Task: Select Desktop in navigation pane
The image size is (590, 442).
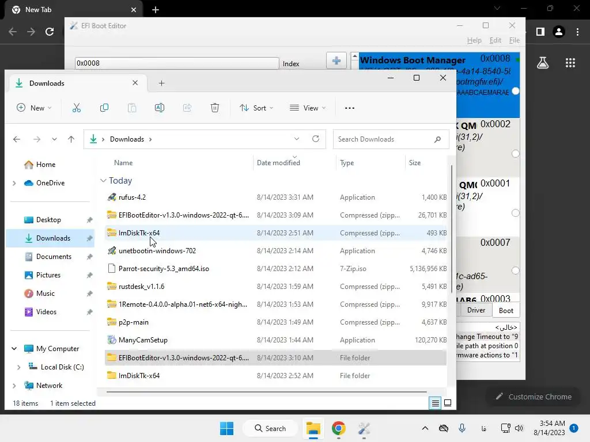Action: click(x=48, y=220)
